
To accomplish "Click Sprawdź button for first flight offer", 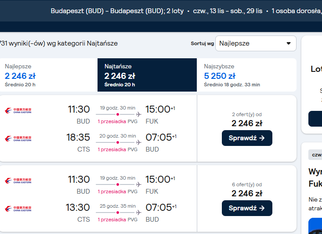I will (247, 138).
